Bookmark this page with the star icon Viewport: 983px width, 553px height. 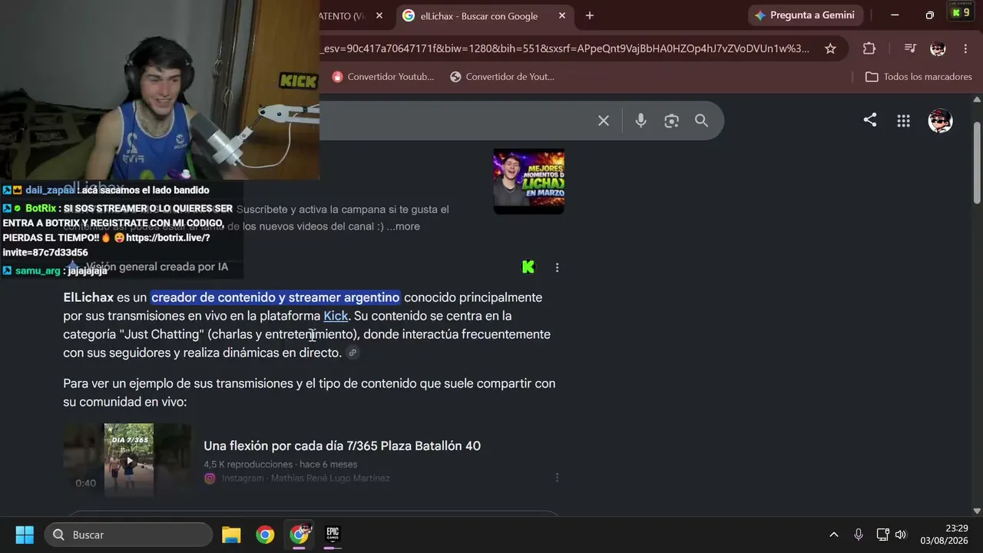coord(830,48)
